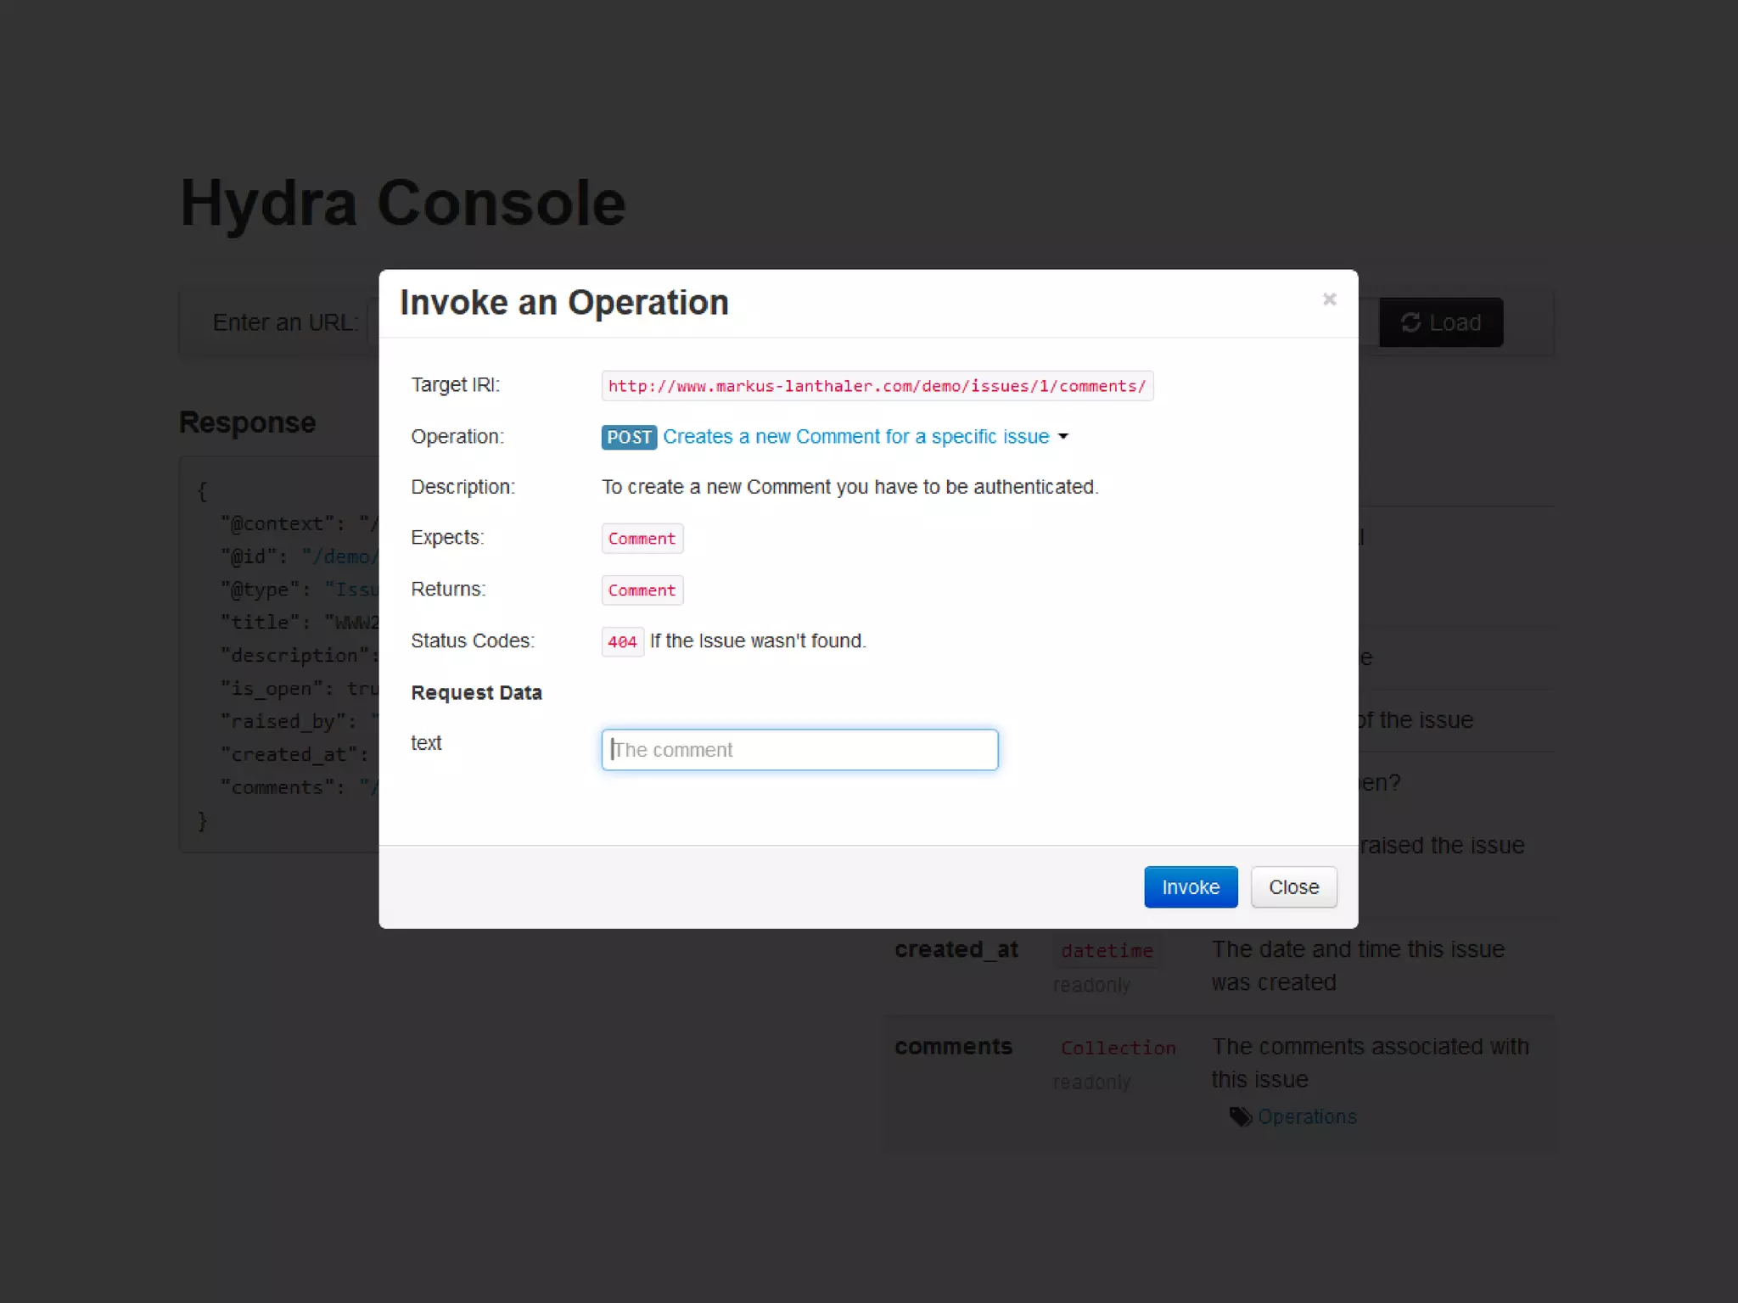Image resolution: width=1738 pixels, height=1303 pixels.
Task: Click the Hydra Console page heading
Action: (x=403, y=204)
